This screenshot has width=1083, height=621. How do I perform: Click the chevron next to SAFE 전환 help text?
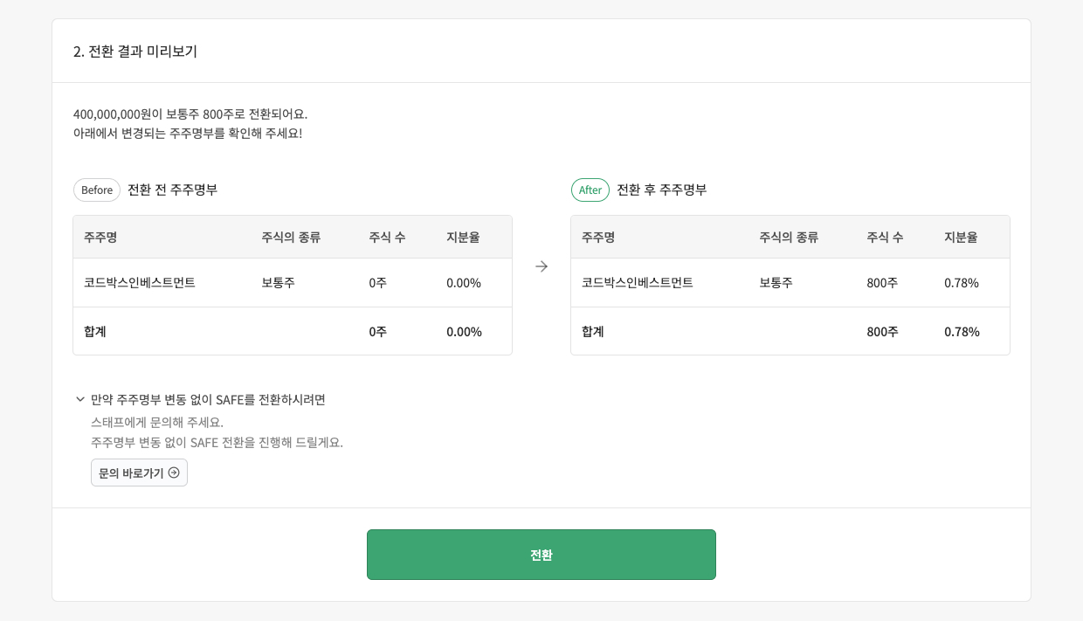coord(79,400)
